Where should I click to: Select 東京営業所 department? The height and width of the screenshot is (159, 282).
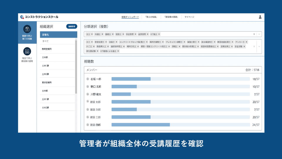[57, 82]
